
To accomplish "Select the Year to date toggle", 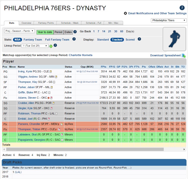I will pos(45,32).
